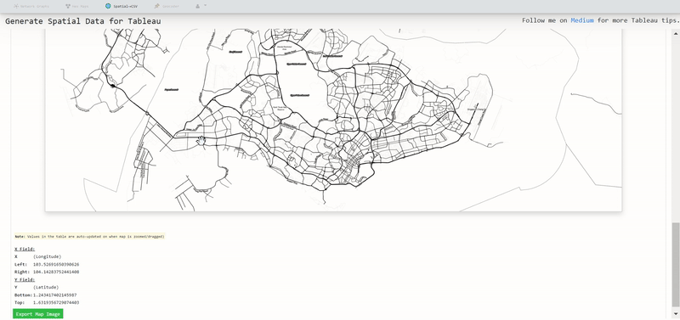The image size is (680, 320).
Task: Click the Export Map Image button
Action: pos(37,314)
